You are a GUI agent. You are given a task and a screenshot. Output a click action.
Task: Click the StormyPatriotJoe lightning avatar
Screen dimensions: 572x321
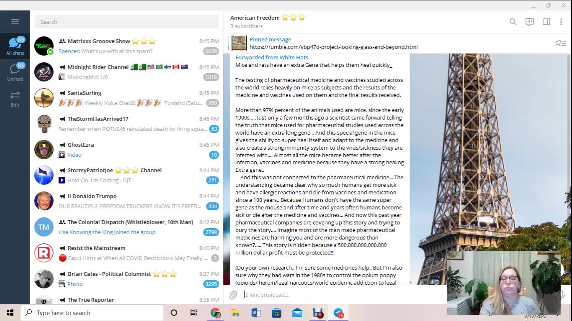click(x=44, y=175)
